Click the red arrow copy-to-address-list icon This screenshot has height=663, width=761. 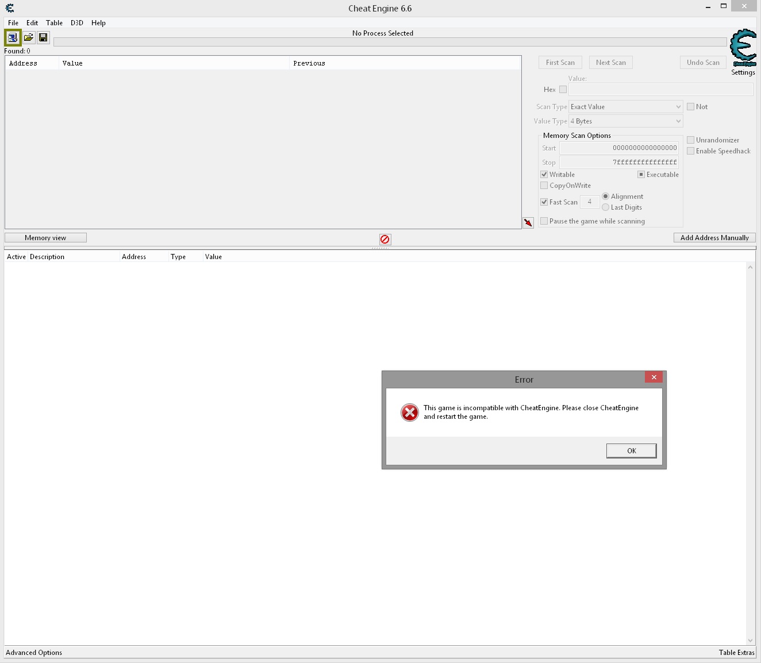[x=528, y=223]
